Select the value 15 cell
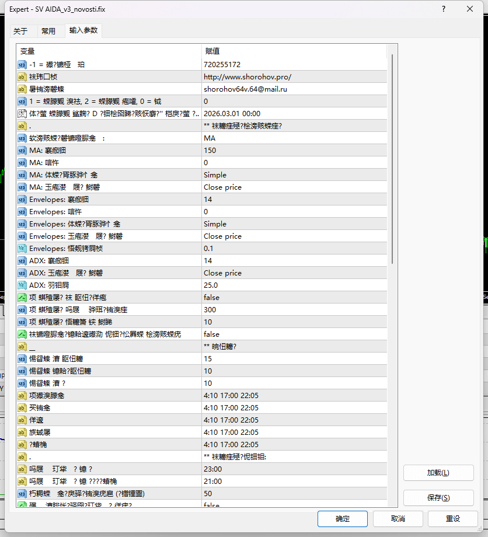 coord(295,359)
